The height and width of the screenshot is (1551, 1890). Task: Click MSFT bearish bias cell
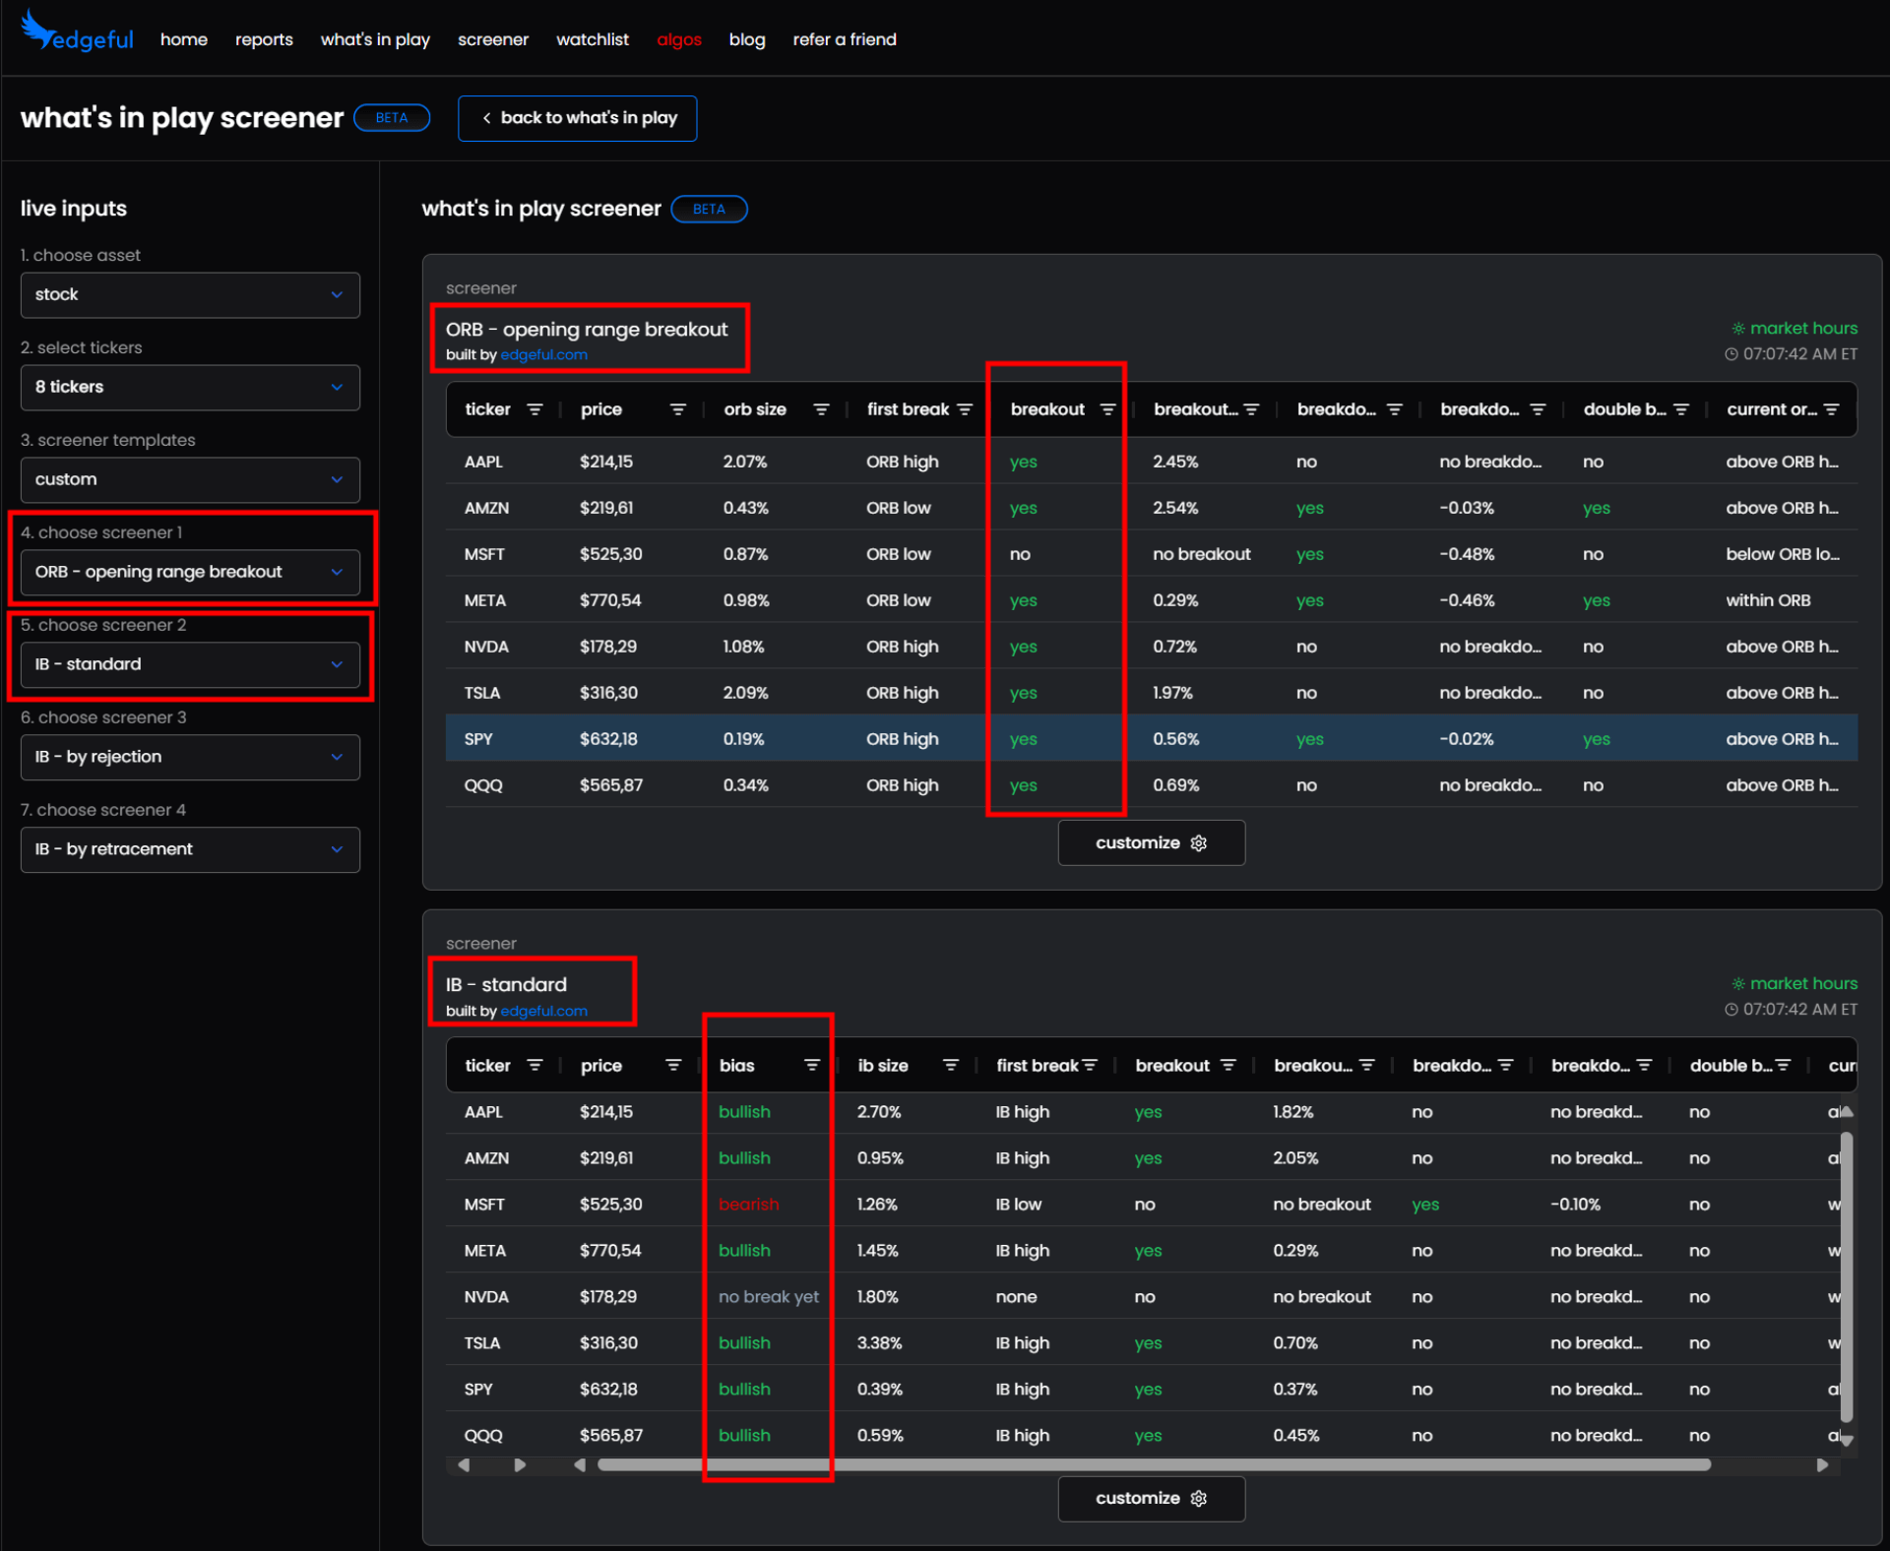(748, 1204)
